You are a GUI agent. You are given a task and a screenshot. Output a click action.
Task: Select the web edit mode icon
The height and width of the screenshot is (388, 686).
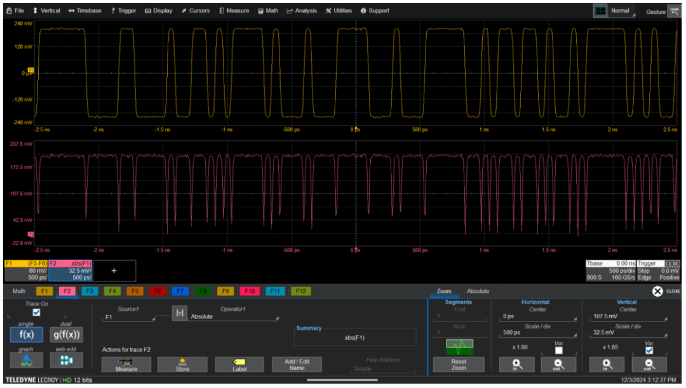point(67,361)
